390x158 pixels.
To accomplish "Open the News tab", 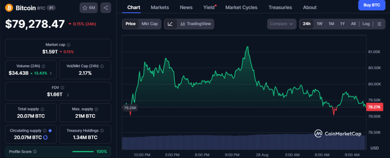I will (x=186, y=8).
